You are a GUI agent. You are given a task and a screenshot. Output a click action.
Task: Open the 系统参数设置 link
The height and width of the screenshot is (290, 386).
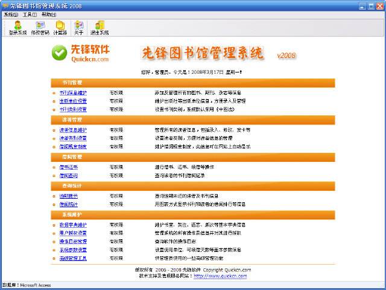pyautogui.click(x=73, y=250)
